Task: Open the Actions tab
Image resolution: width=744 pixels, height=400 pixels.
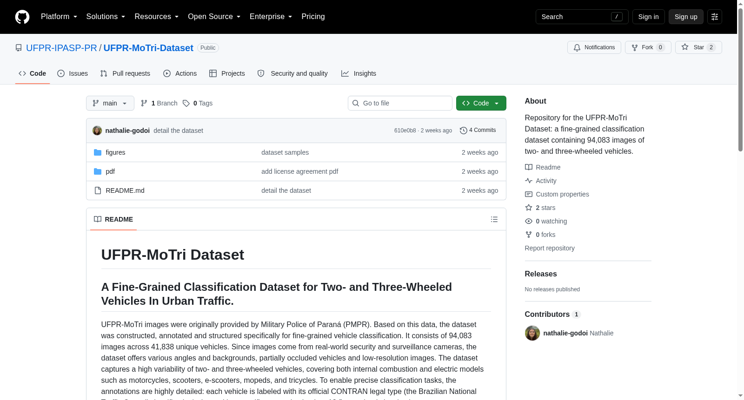Action: click(180, 73)
